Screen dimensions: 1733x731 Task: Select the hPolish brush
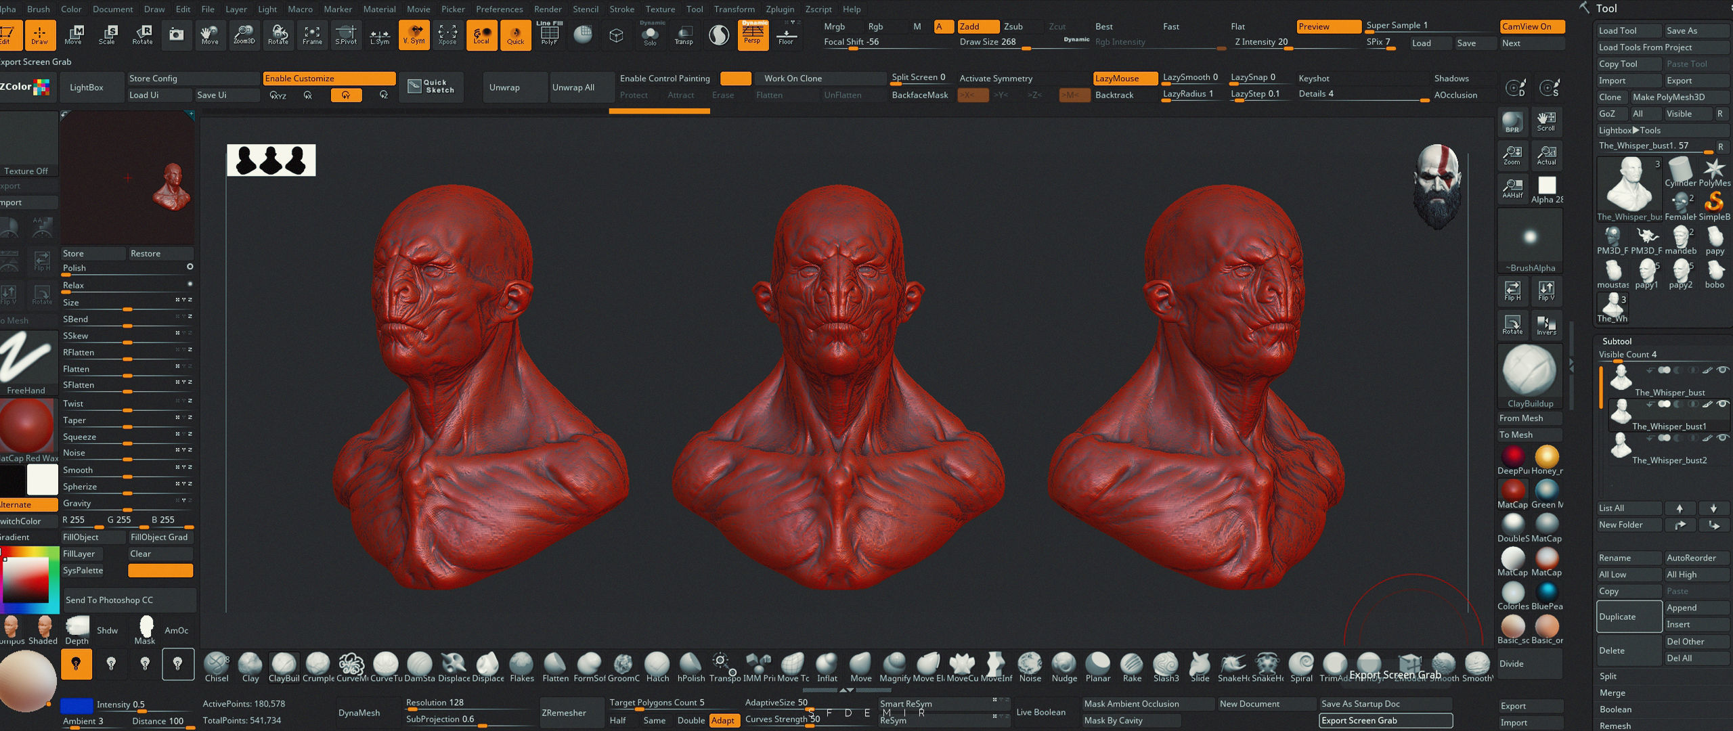pyautogui.click(x=690, y=667)
